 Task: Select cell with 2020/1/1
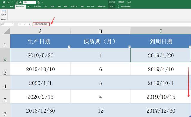[40, 83]
